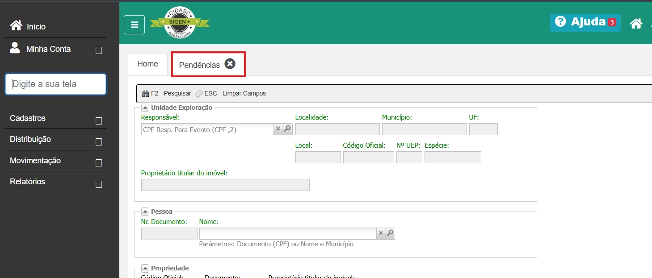Collapse the Propriedade section

click(145, 268)
